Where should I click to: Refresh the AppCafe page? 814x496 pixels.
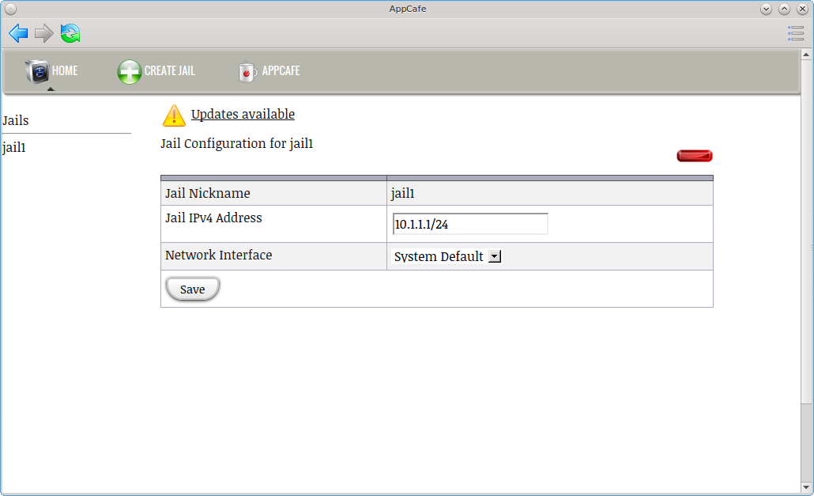[70, 33]
